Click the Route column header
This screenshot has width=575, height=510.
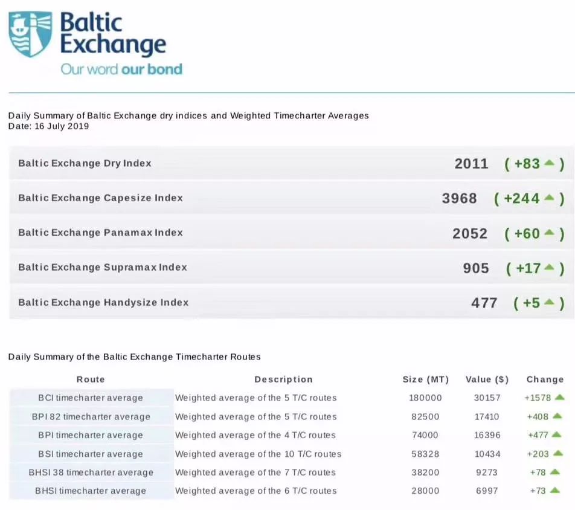(x=91, y=379)
